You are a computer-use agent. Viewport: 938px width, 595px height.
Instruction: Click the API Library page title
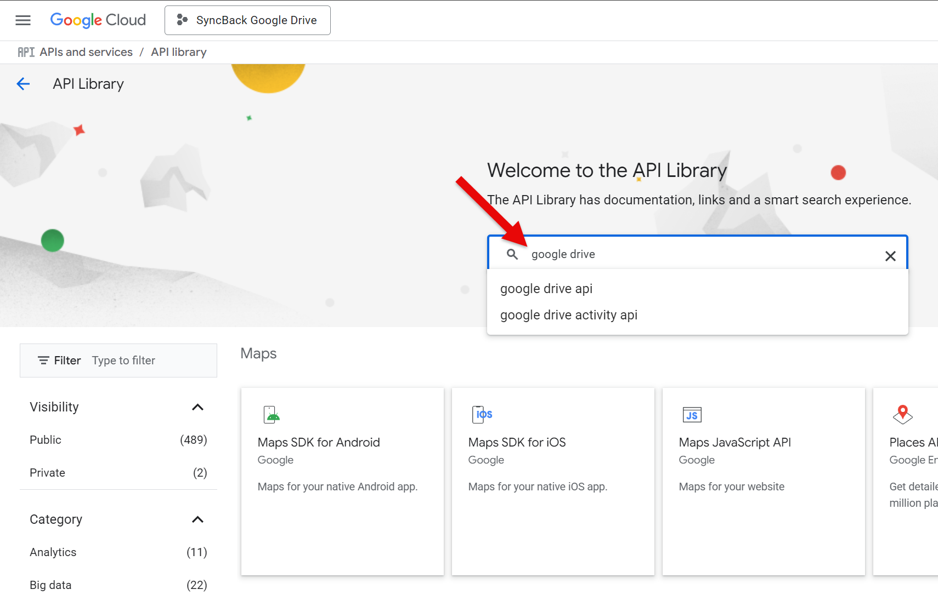coord(88,84)
